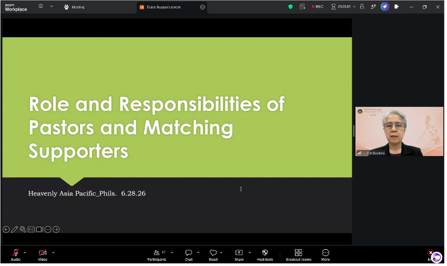Click the hourglass timer icon

335,6
